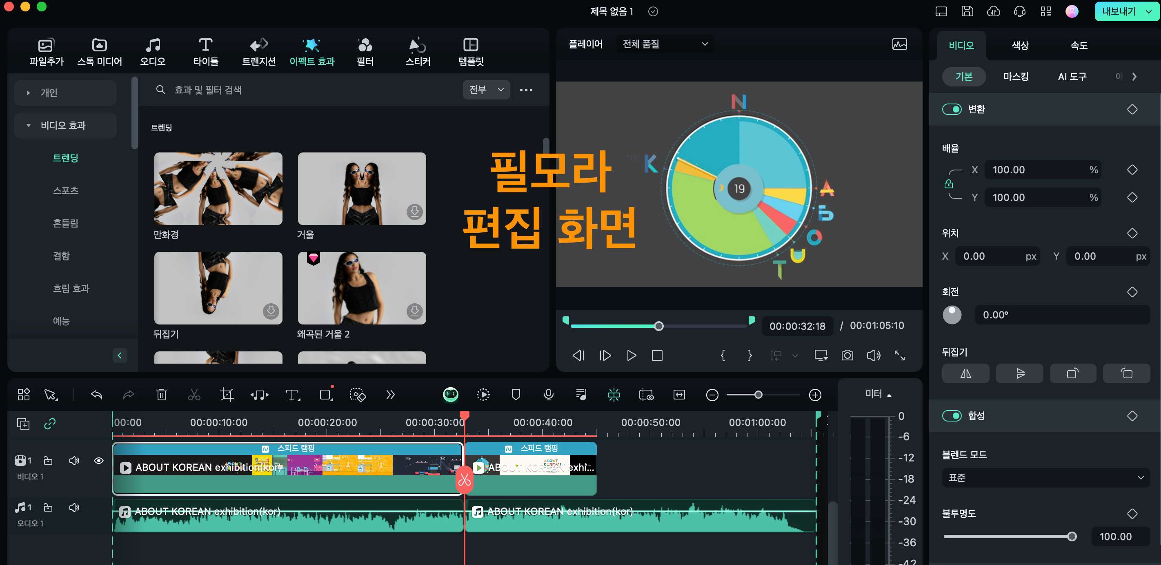Mute the 비디오 1 track speaker
1161x565 pixels.
click(74, 461)
